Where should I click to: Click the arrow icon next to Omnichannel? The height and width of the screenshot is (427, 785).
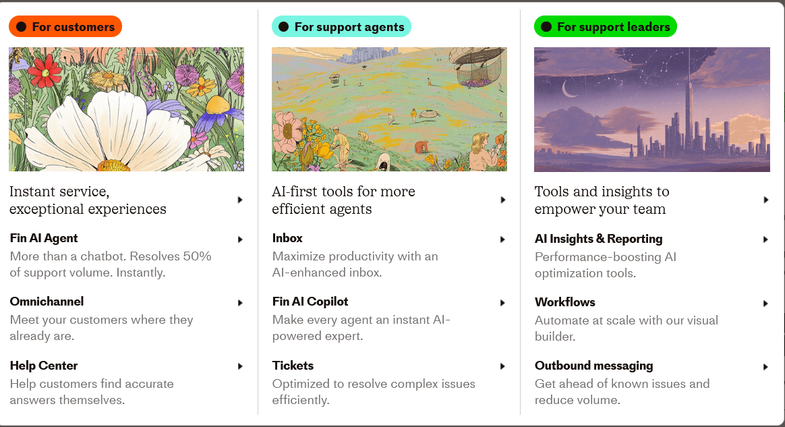240,303
